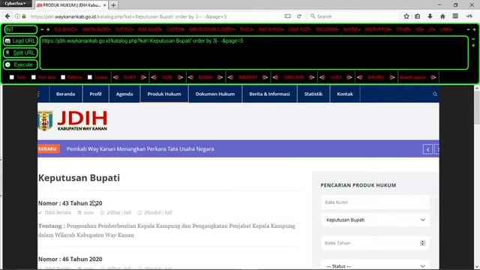Enable the Cookie checkbox

tap(90, 77)
